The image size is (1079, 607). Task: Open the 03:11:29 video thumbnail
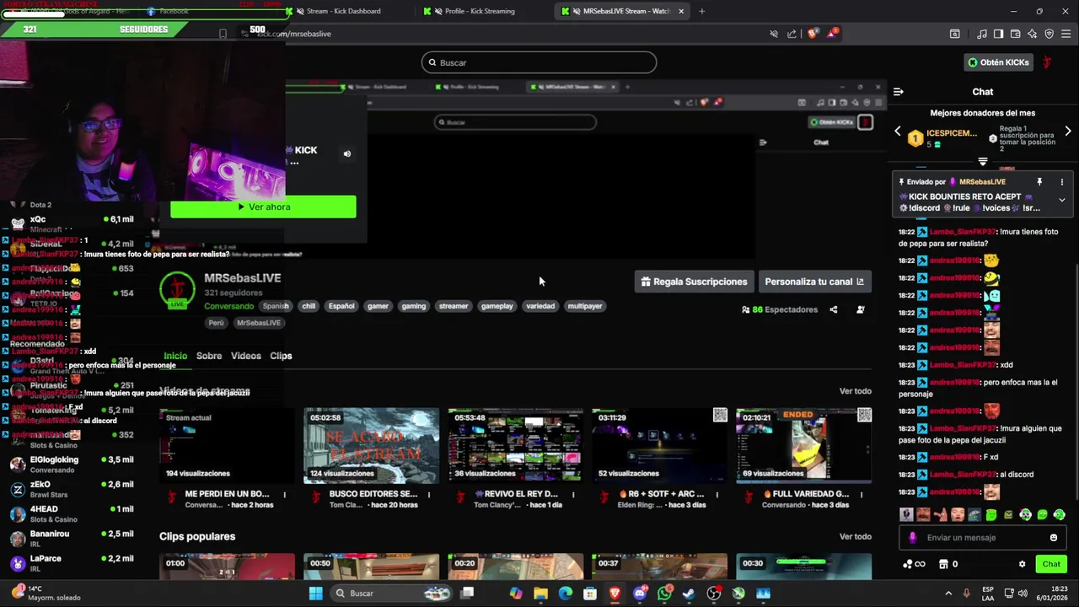[x=659, y=445]
